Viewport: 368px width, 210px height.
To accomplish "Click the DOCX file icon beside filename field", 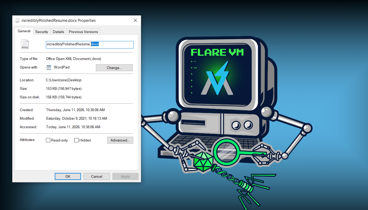I will 25,44.
